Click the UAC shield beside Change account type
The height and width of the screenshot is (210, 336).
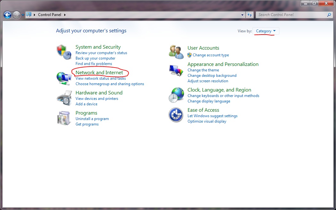click(189, 55)
